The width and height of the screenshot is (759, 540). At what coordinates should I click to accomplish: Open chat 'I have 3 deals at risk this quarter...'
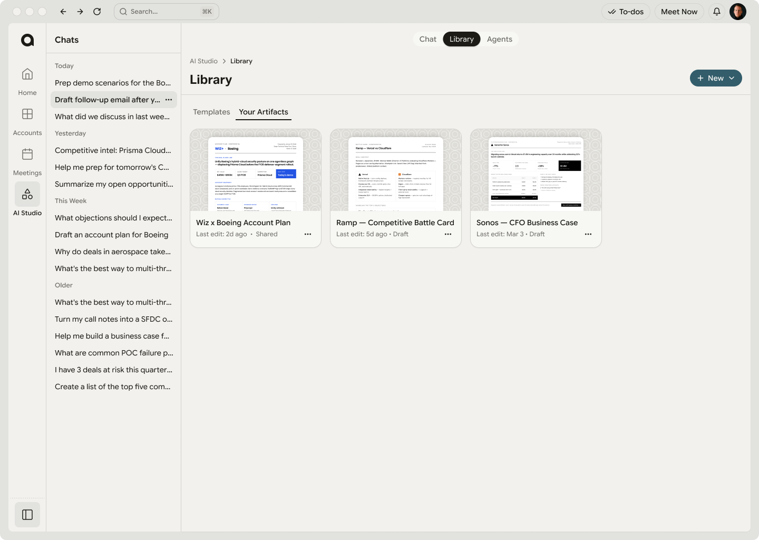114,370
